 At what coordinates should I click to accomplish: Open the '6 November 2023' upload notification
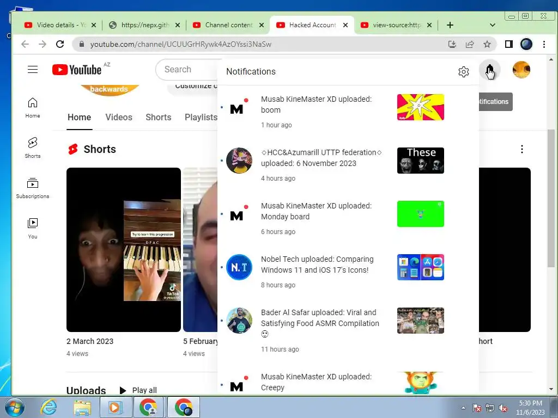pyautogui.click(x=348, y=165)
